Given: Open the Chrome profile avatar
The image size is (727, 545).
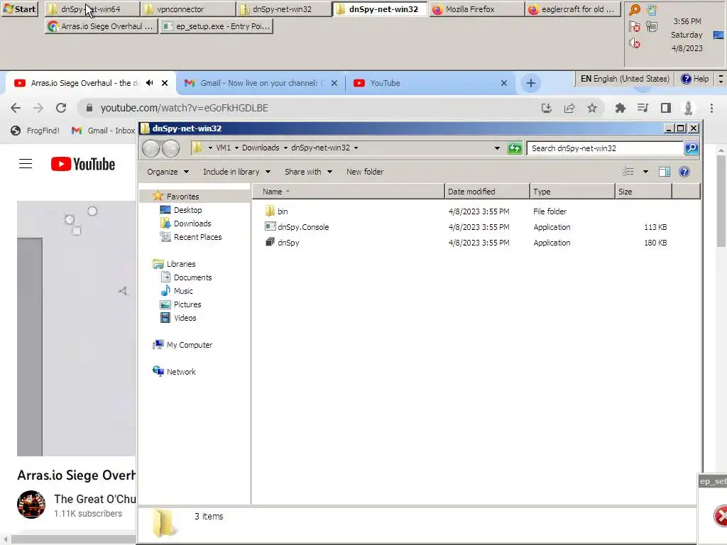Looking at the screenshot, I should tap(688, 108).
